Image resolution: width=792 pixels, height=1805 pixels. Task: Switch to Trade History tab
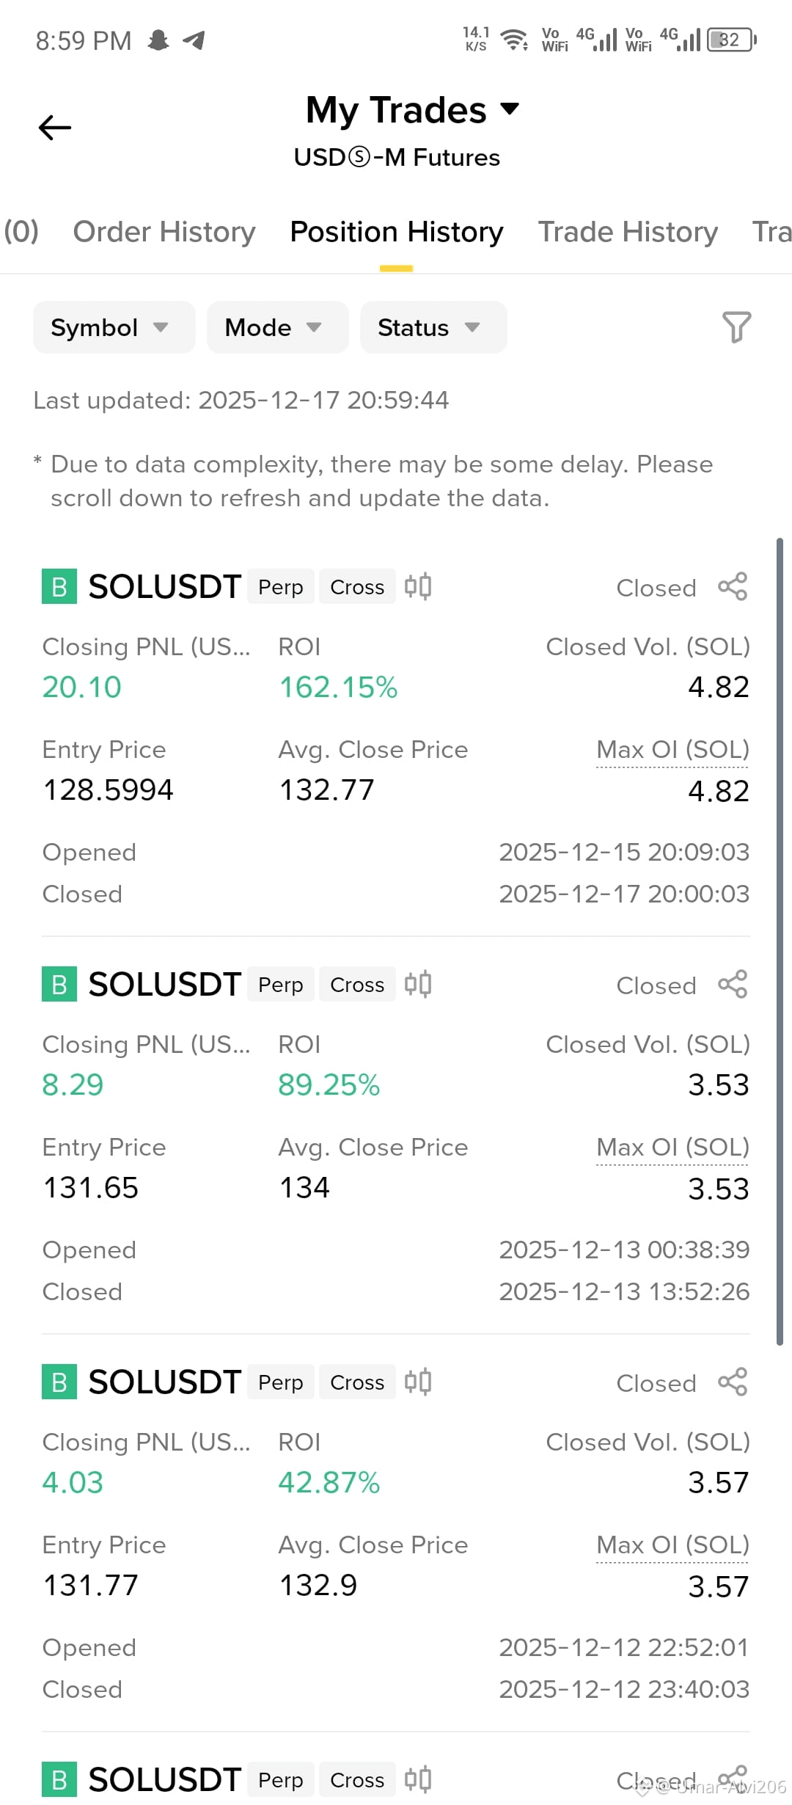tap(628, 232)
